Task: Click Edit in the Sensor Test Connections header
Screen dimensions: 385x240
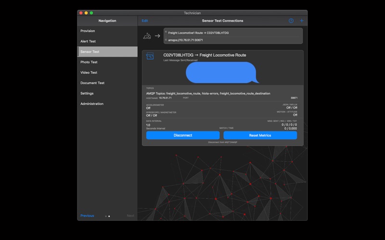Action: click(145, 21)
